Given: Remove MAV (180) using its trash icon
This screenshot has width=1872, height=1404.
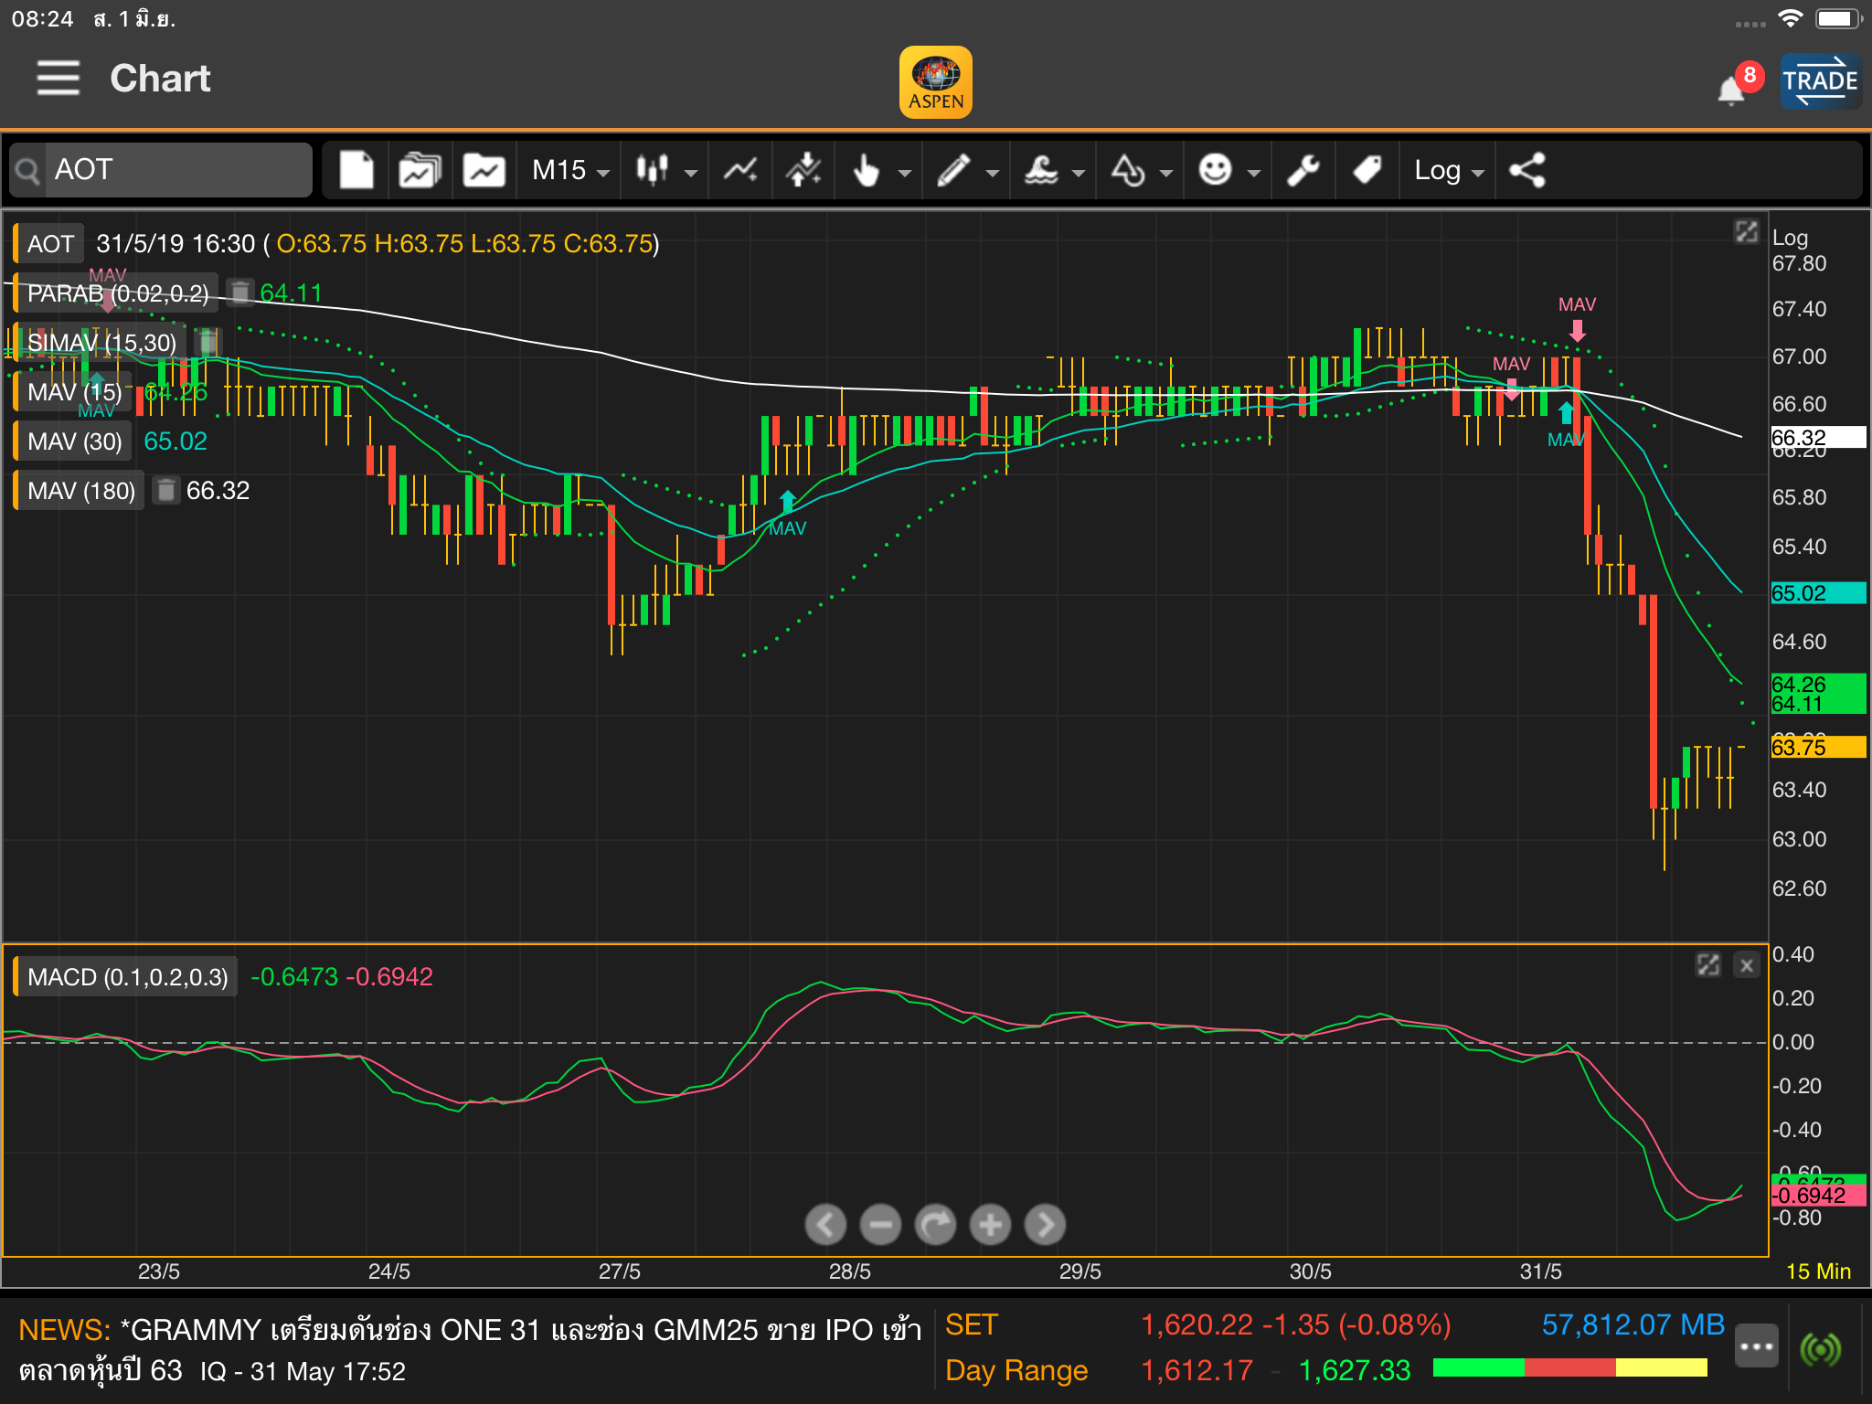Looking at the screenshot, I should (x=165, y=491).
